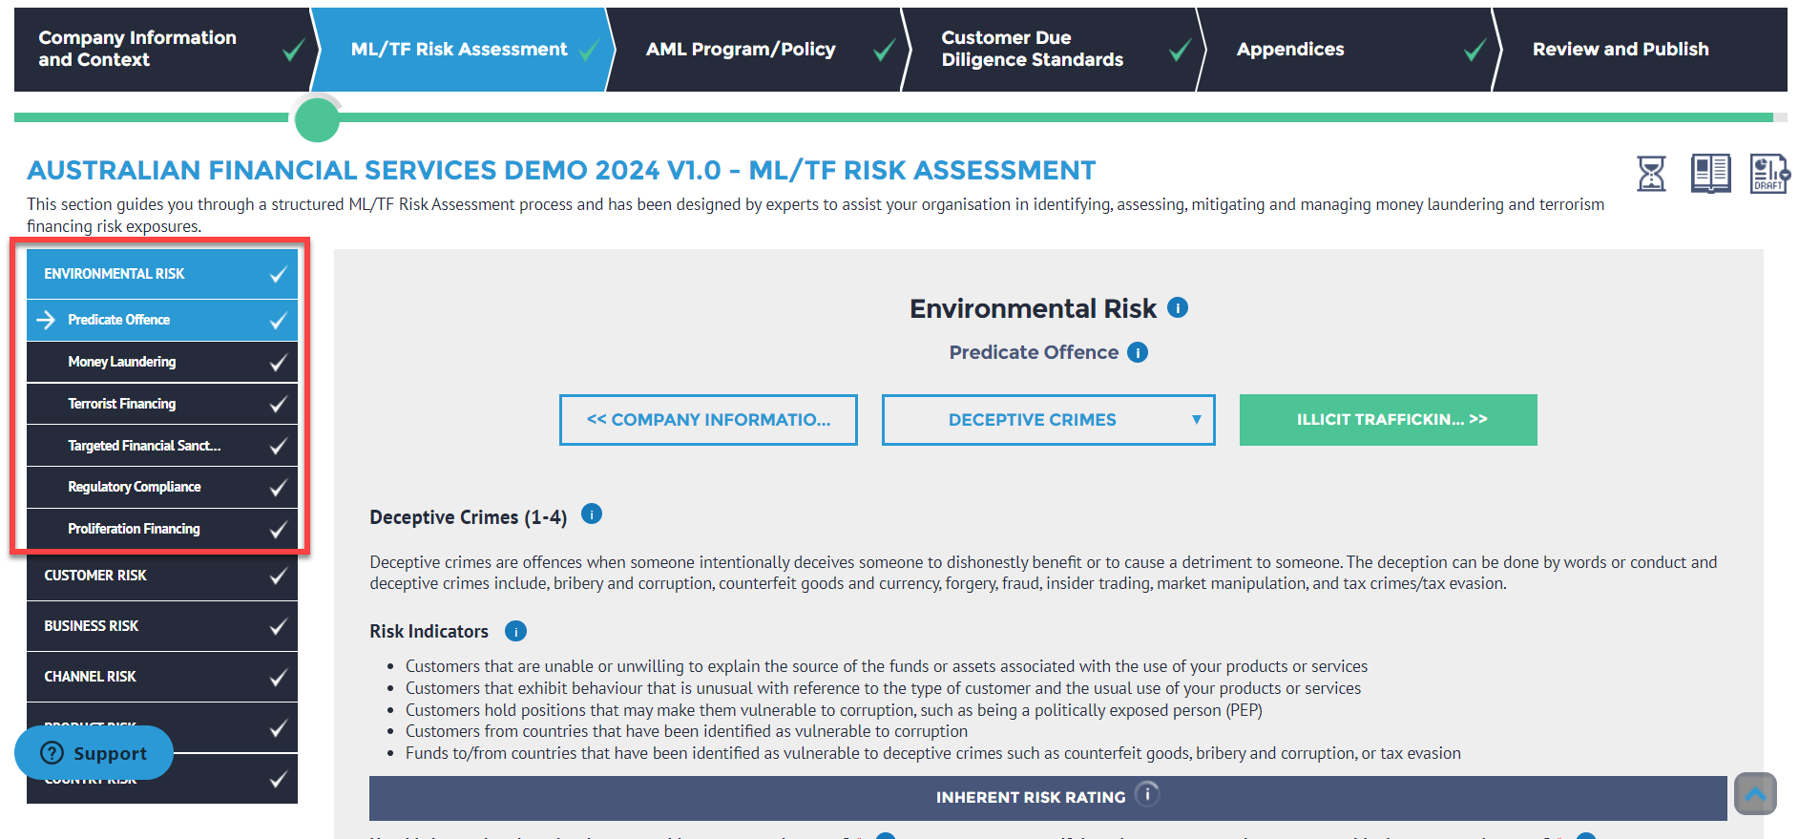
Task: Open the open-book guide icon
Action: click(1710, 174)
